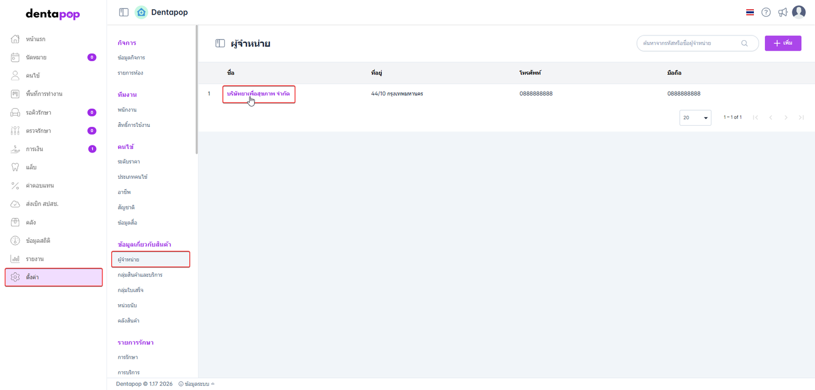Click the รอคิวรักษา queue icon
This screenshot has width=815, height=390.
coord(16,112)
